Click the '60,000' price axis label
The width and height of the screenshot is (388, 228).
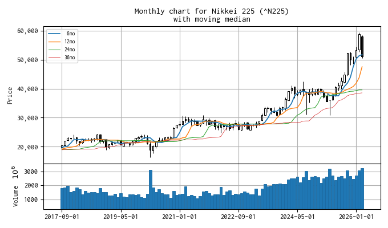(x=28, y=31)
